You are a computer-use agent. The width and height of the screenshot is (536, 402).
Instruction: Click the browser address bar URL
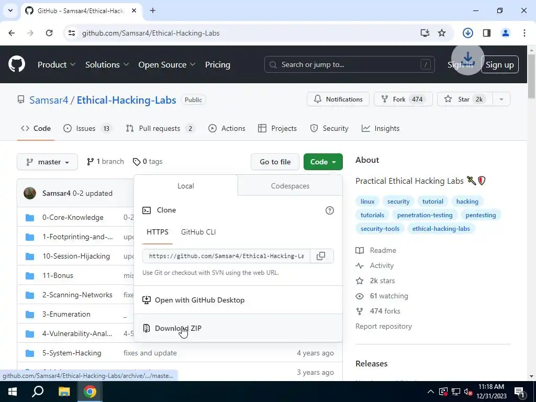151,33
